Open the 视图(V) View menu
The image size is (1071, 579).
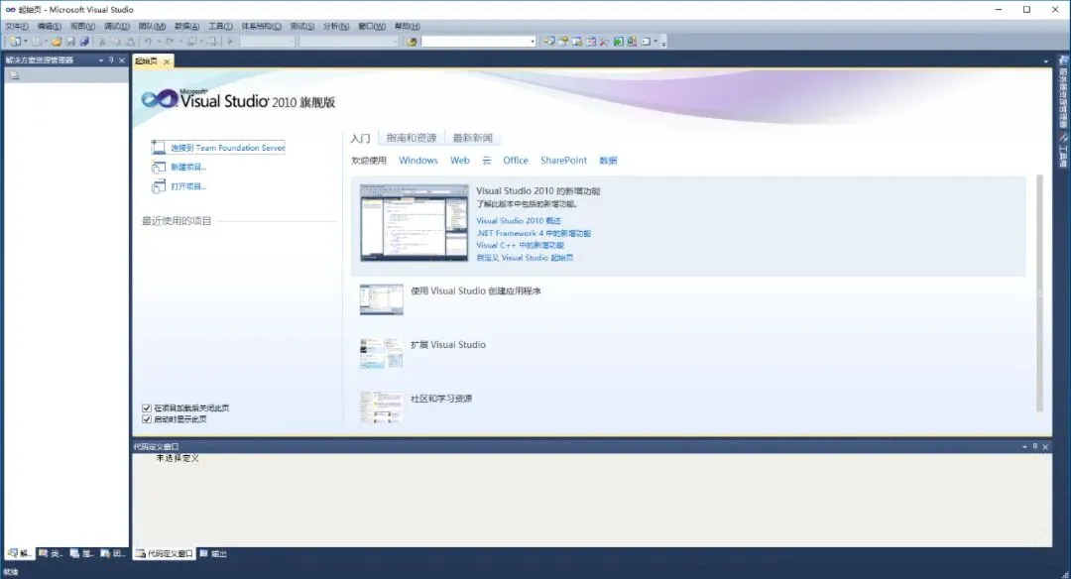point(82,26)
